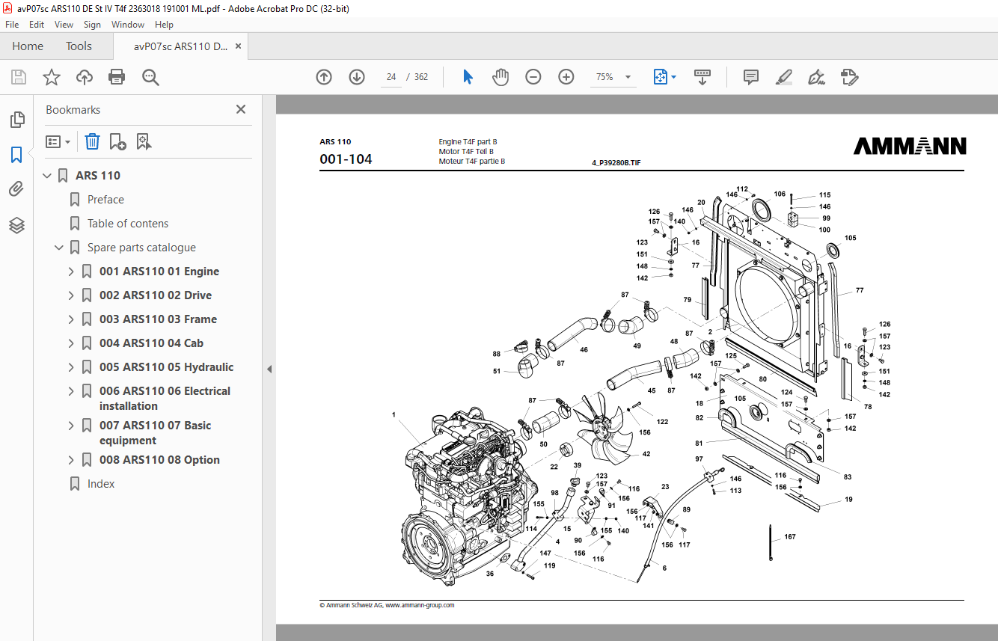Show page thumbnails panel
The height and width of the screenshot is (641, 998).
(x=16, y=120)
